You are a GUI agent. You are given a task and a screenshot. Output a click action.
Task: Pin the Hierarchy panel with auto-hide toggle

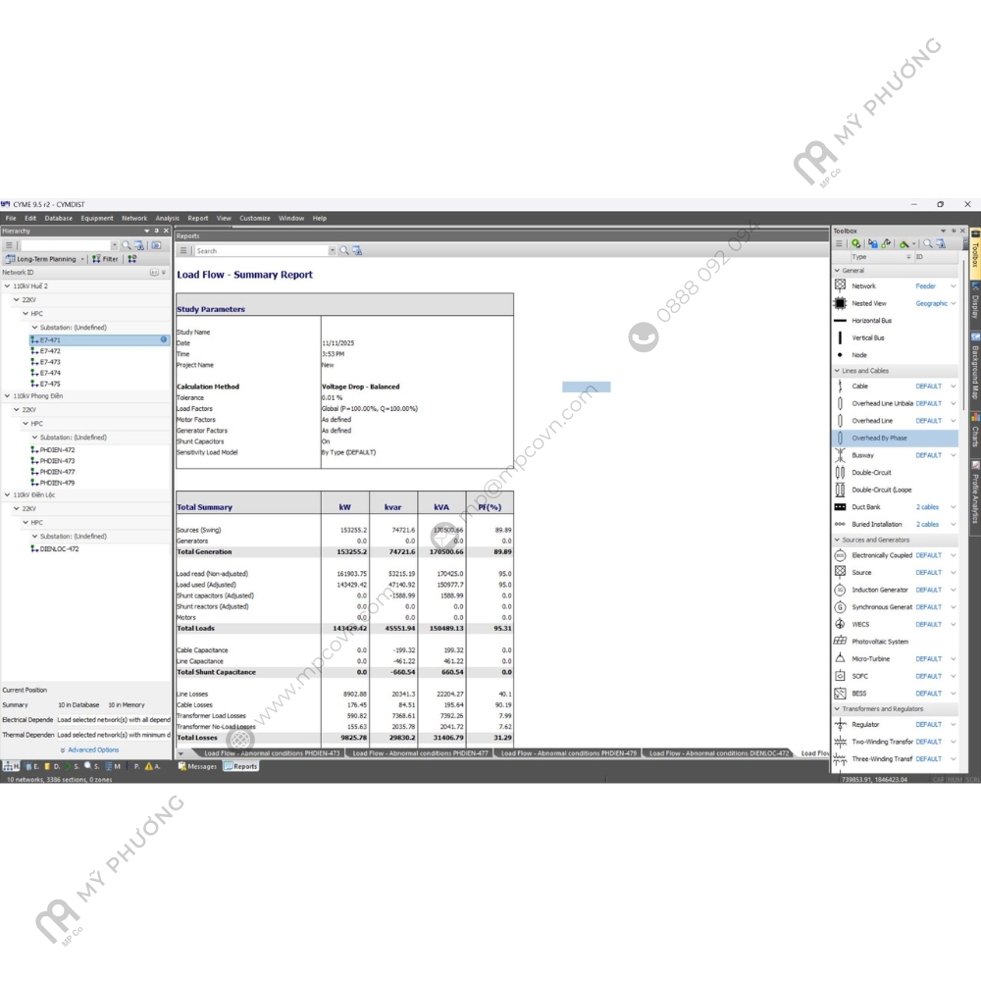[x=157, y=232]
